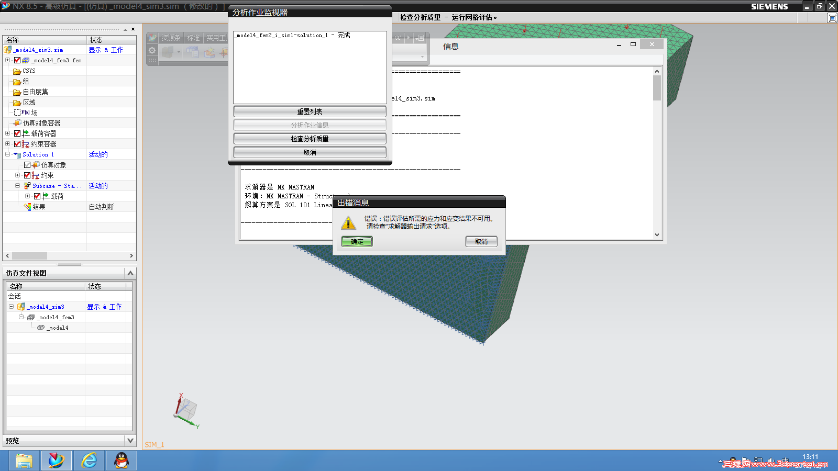Select the finished solution job in list
Image resolution: width=838 pixels, height=471 pixels.
click(292, 36)
